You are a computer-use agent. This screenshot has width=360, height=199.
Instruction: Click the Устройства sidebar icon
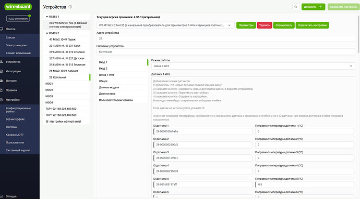(x=2, y=62)
